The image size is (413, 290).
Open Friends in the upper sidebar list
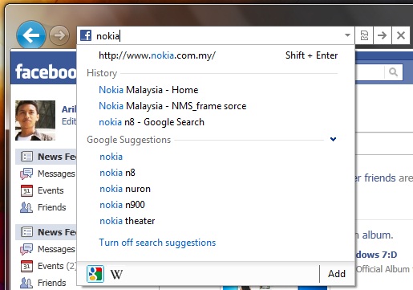(x=43, y=207)
